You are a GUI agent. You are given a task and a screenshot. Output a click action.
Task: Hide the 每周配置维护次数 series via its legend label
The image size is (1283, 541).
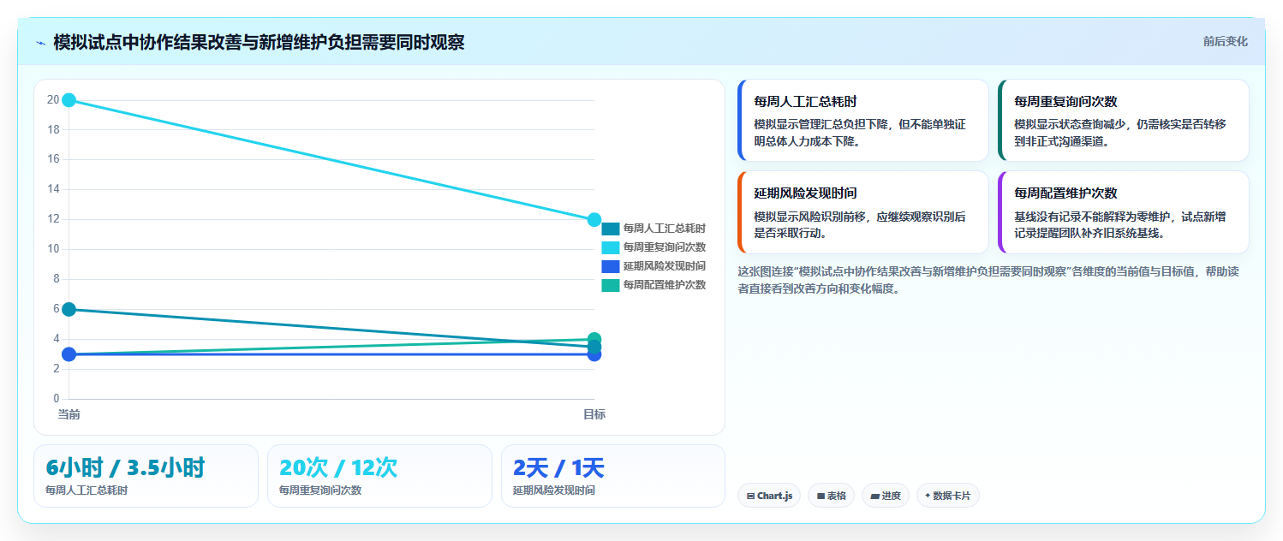(x=665, y=285)
